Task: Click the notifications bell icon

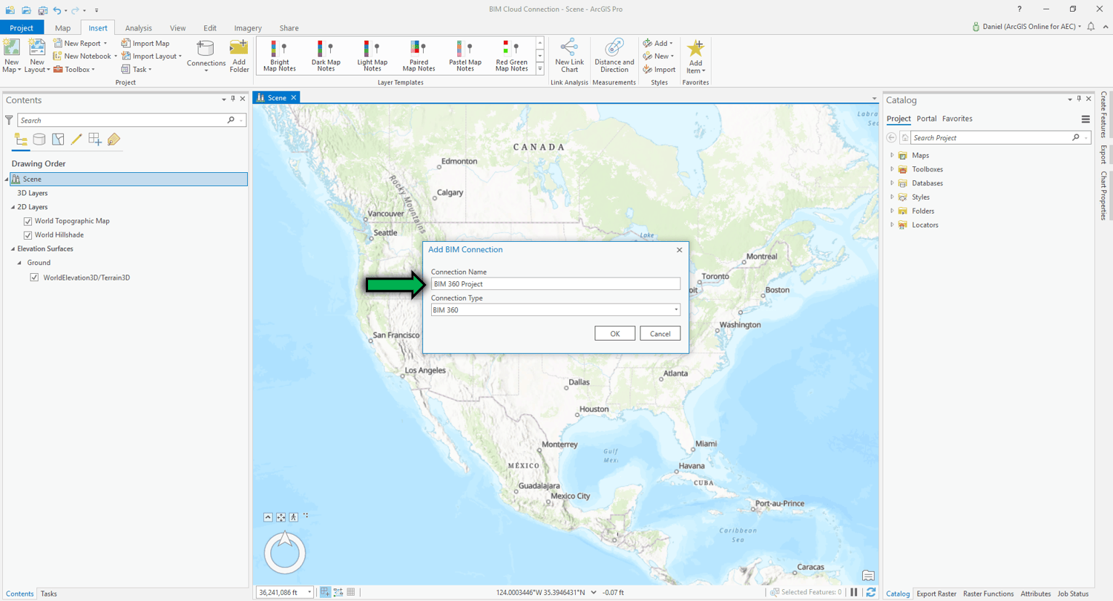Action: tap(1091, 27)
